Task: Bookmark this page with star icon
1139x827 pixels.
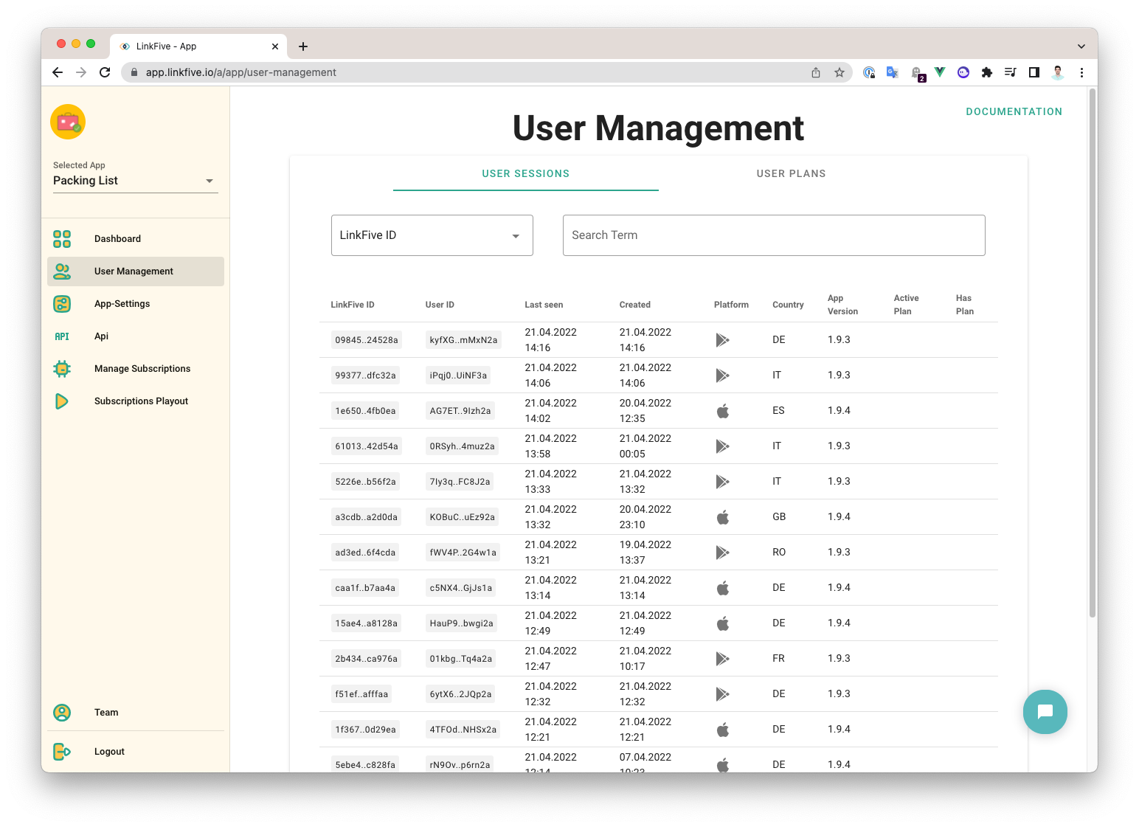Action: tap(839, 72)
